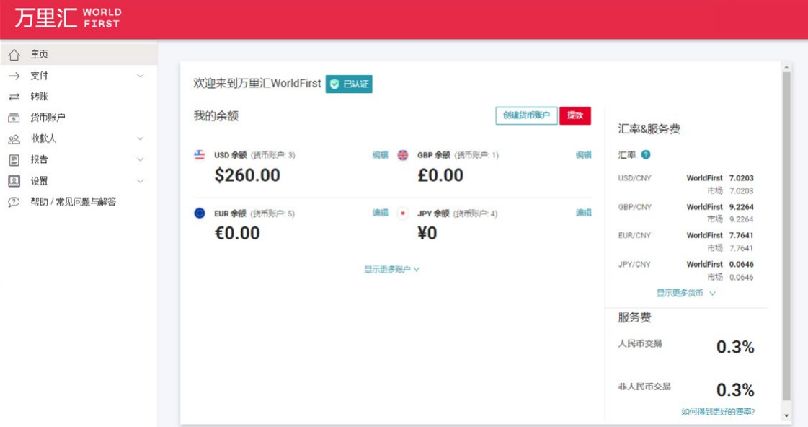Click the EU flag icon for EUR balance

[x=200, y=213]
